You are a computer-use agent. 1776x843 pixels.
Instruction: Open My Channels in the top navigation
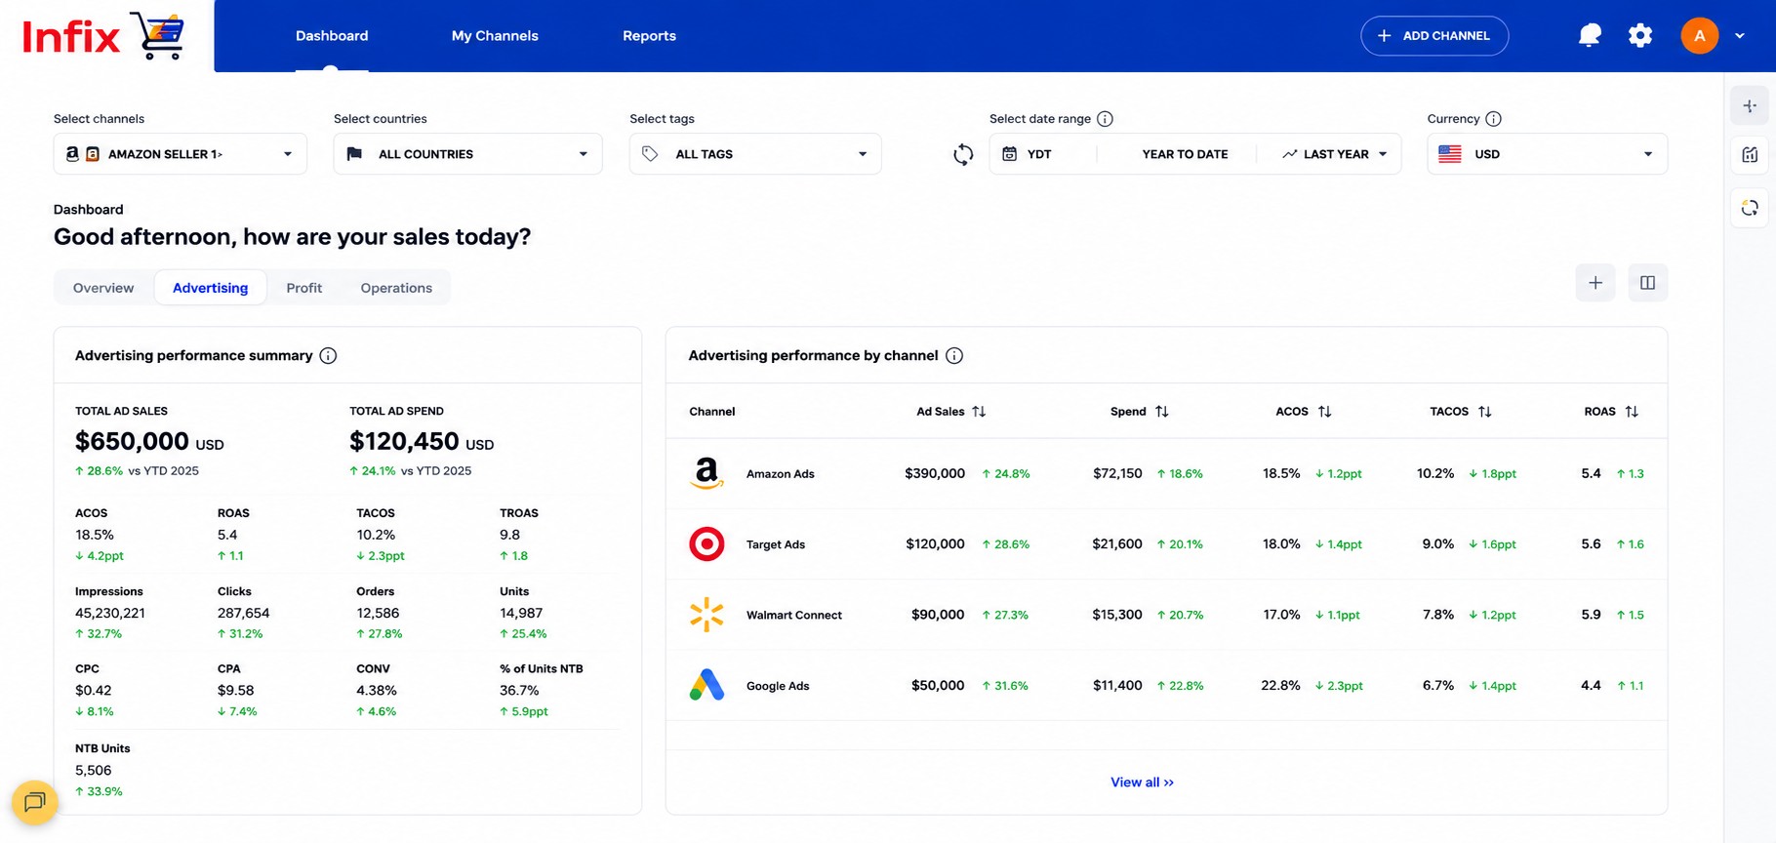click(x=495, y=36)
